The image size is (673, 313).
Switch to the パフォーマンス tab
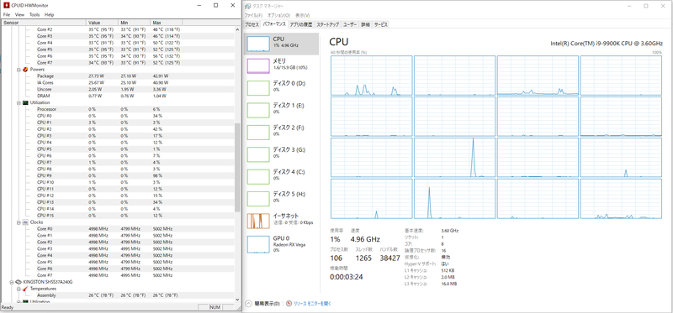[x=274, y=24]
